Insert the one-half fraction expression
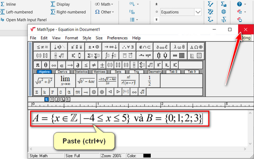This screenshot has height=159, width=254. [149, 81]
